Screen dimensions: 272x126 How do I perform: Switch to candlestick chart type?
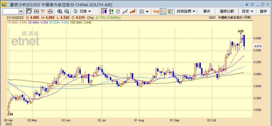(x=104, y=11)
